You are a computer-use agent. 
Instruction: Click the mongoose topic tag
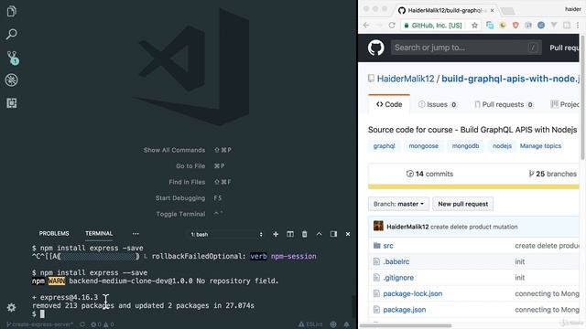tap(423, 146)
